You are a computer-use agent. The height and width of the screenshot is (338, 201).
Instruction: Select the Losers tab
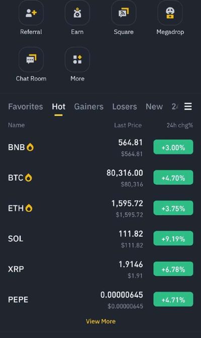point(125,106)
